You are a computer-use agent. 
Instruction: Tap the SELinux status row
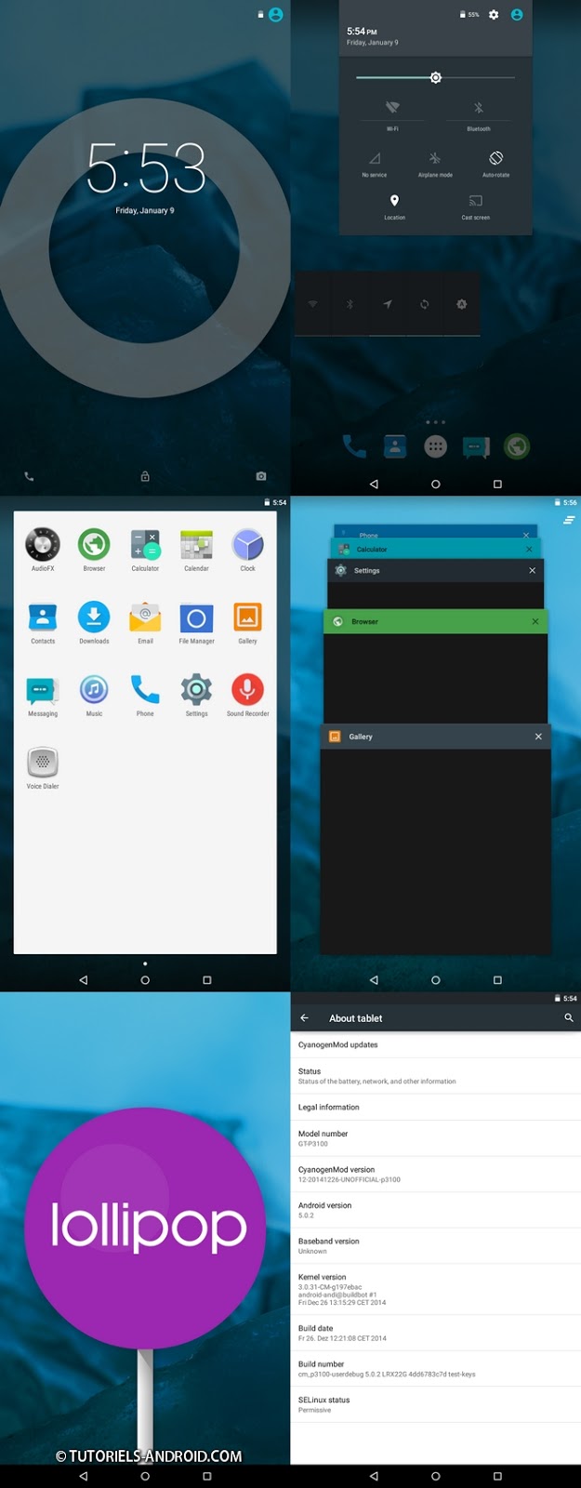436,1404
